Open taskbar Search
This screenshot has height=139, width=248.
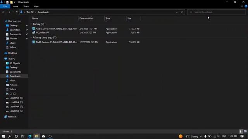point(10,136)
